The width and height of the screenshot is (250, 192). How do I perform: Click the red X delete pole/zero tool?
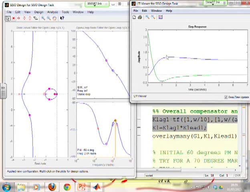(14, 18)
